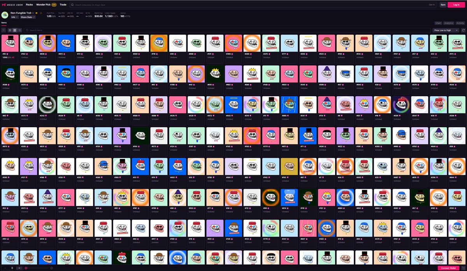Click the Unlisted label under #771

pos(285,57)
